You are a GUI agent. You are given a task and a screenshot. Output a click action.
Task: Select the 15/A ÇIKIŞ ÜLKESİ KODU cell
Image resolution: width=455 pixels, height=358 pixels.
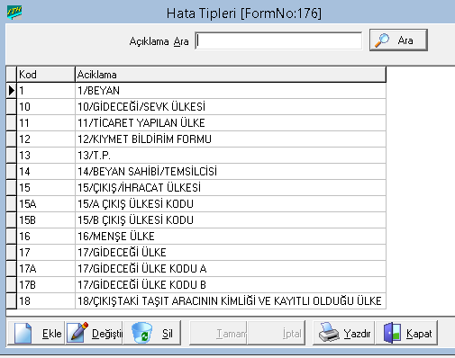pyautogui.click(x=231, y=204)
